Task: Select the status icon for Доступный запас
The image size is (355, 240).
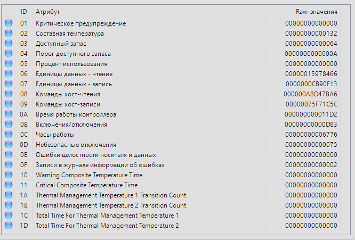Action: click(9, 43)
